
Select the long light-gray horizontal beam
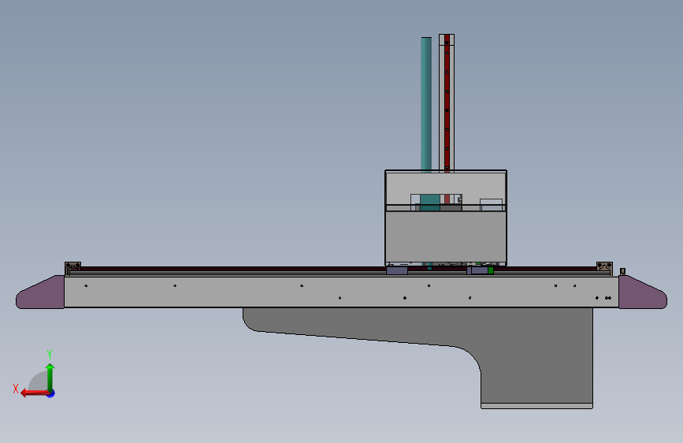pos(341,292)
